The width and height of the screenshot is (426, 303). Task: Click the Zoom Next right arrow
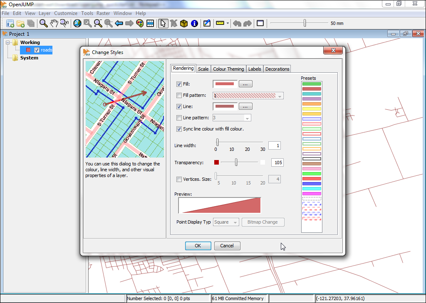tap(129, 23)
